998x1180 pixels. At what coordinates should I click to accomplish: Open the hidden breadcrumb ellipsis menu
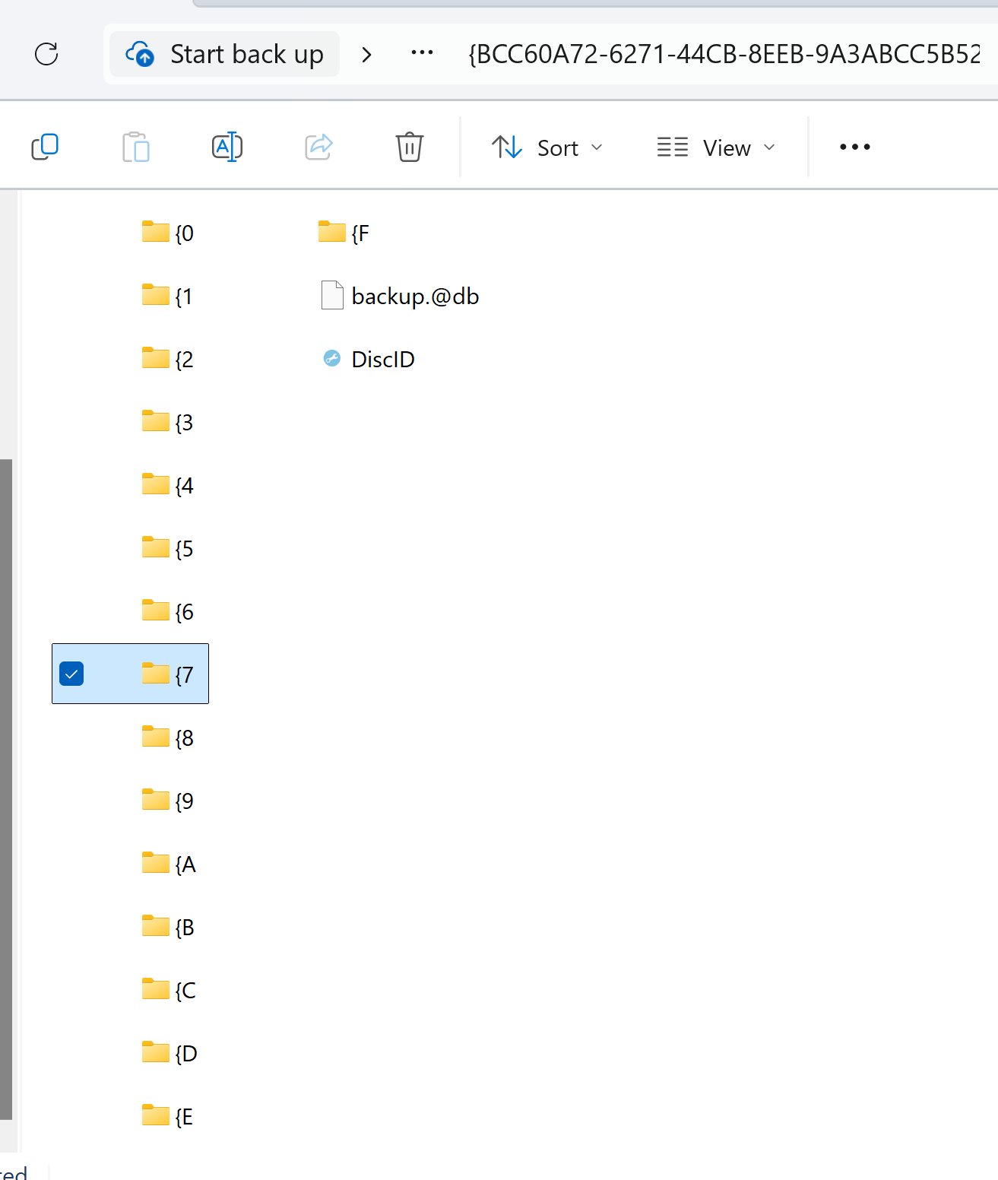click(x=421, y=54)
